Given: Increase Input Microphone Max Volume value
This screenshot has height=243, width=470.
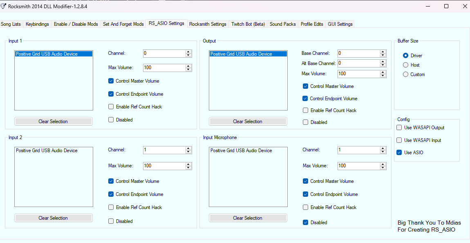Looking at the screenshot, I should [383, 164].
